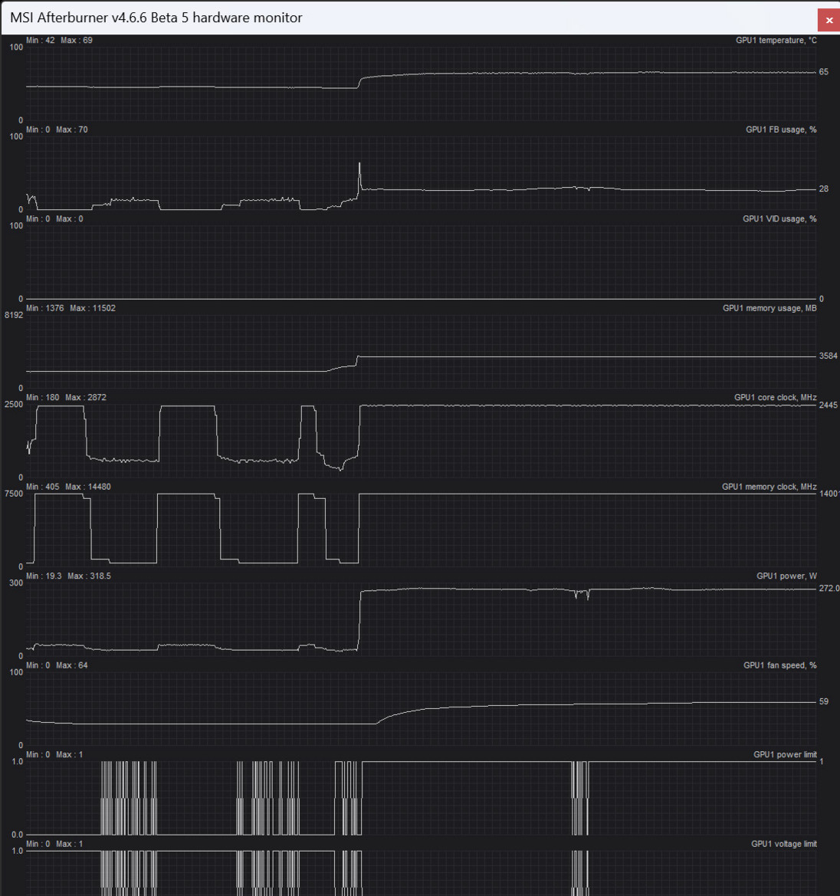Click the current FB usage value '28'
Screen dimensions: 840x896
click(x=823, y=189)
